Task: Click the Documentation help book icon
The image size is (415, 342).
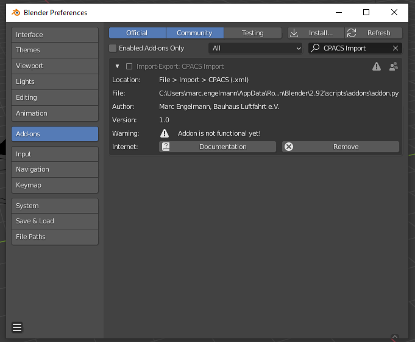Action: click(166, 147)
